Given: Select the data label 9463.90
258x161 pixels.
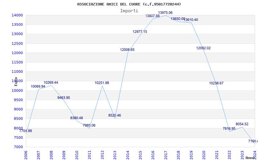Looking at the screenshot, I should (x=64, y=98).
